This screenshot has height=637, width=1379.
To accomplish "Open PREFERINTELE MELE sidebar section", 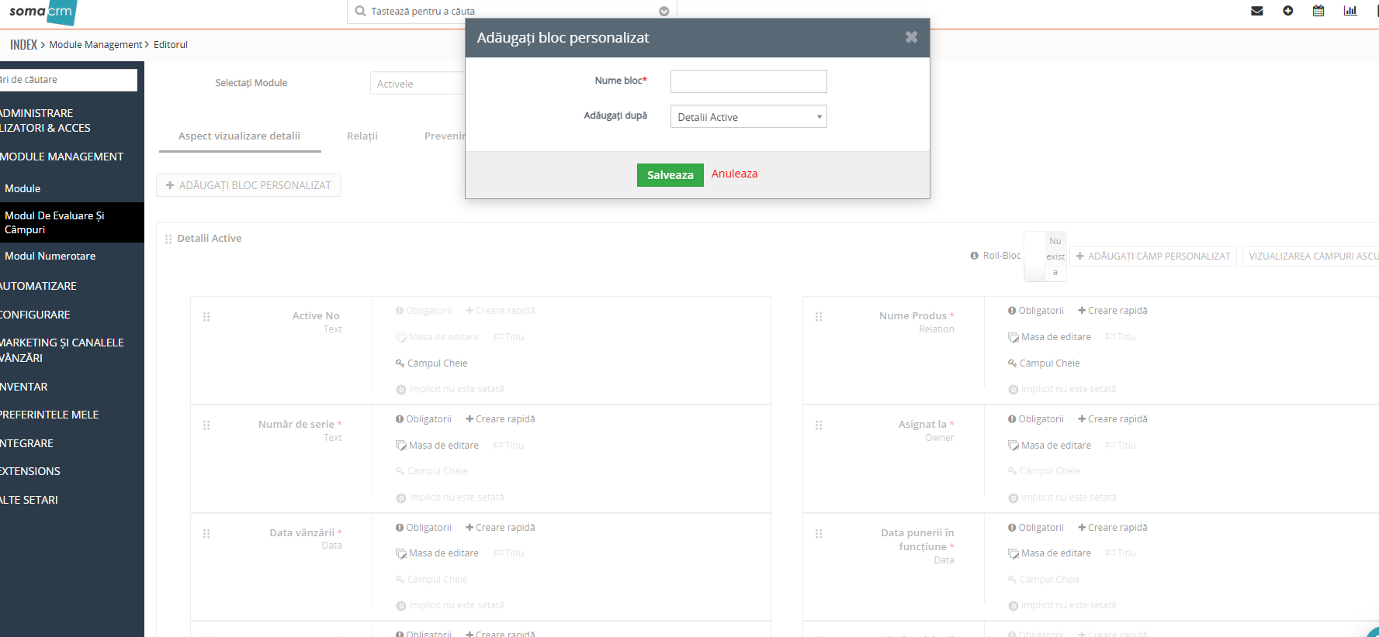I will [x=50, y=415].
